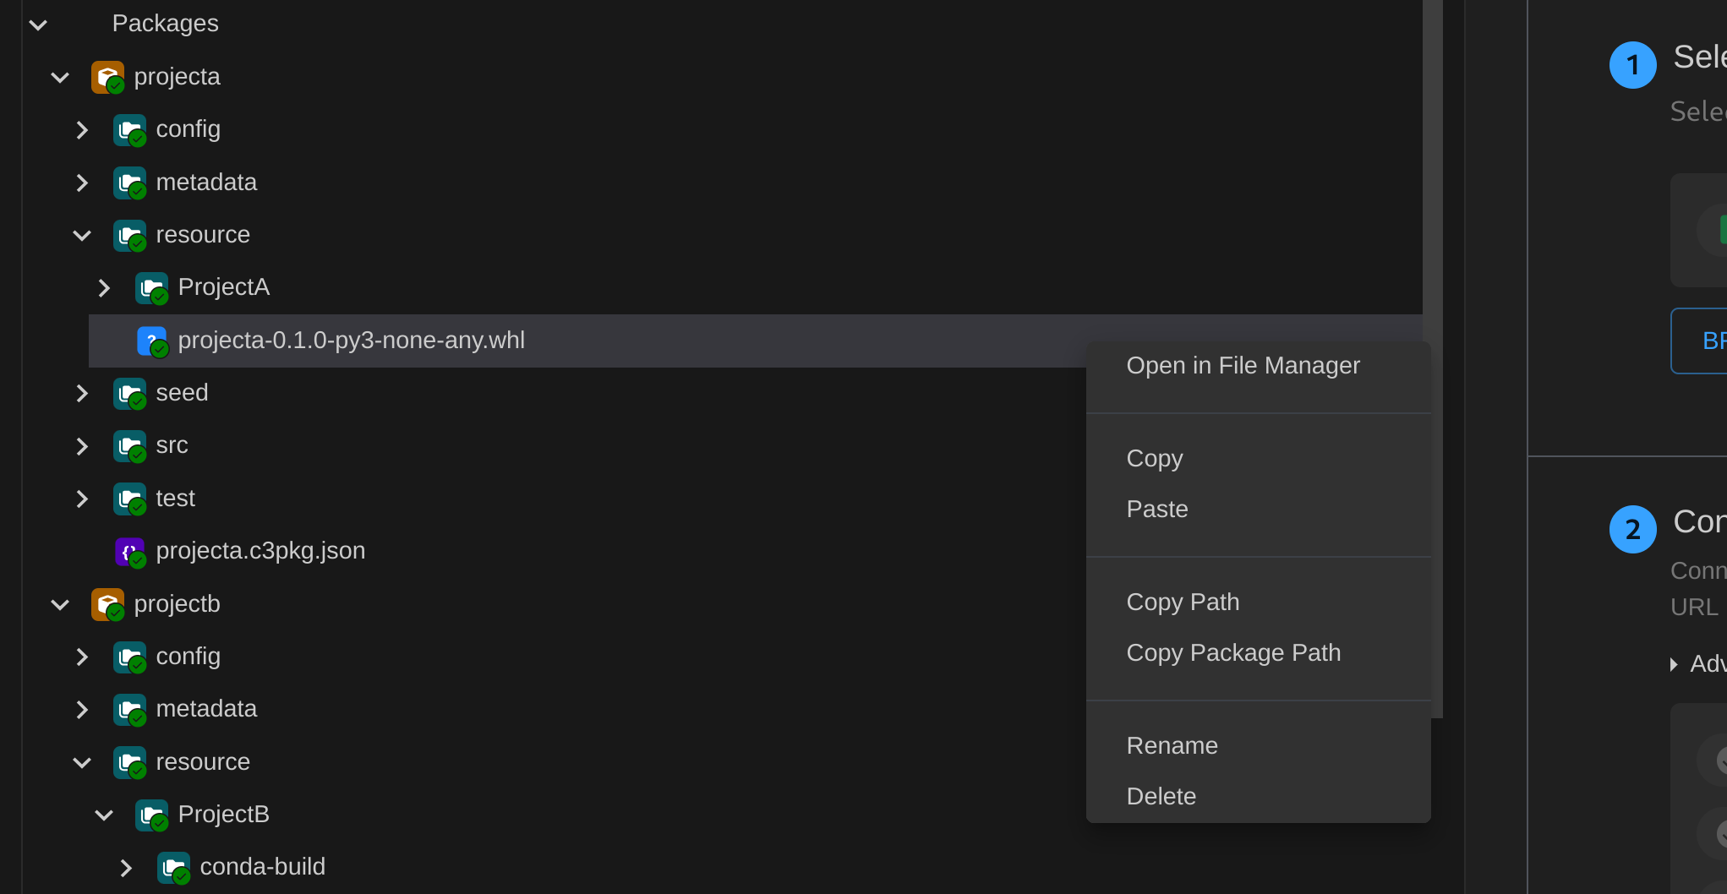Choose Rename in the context menu
The height and width of the screenshot is (894, 1727).
tap(1172, 746)
